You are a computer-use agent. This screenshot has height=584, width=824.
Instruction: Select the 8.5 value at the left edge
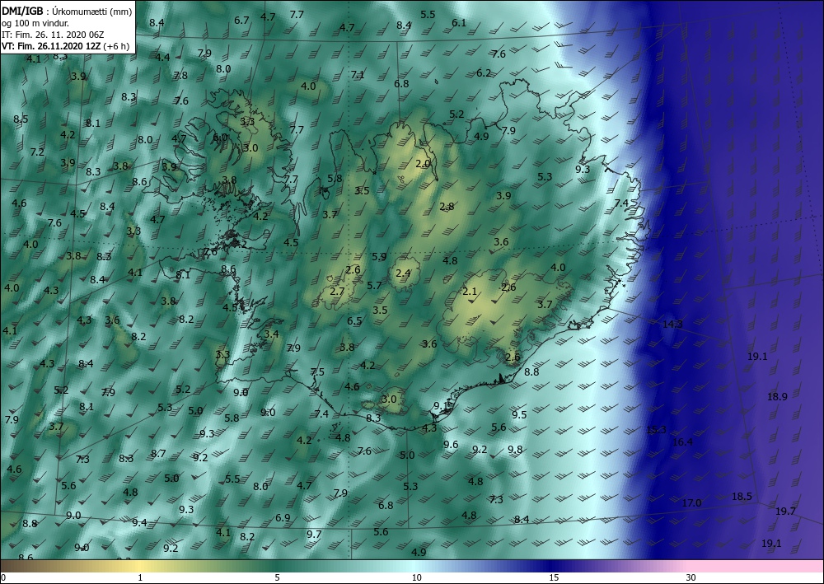point(21,119)
